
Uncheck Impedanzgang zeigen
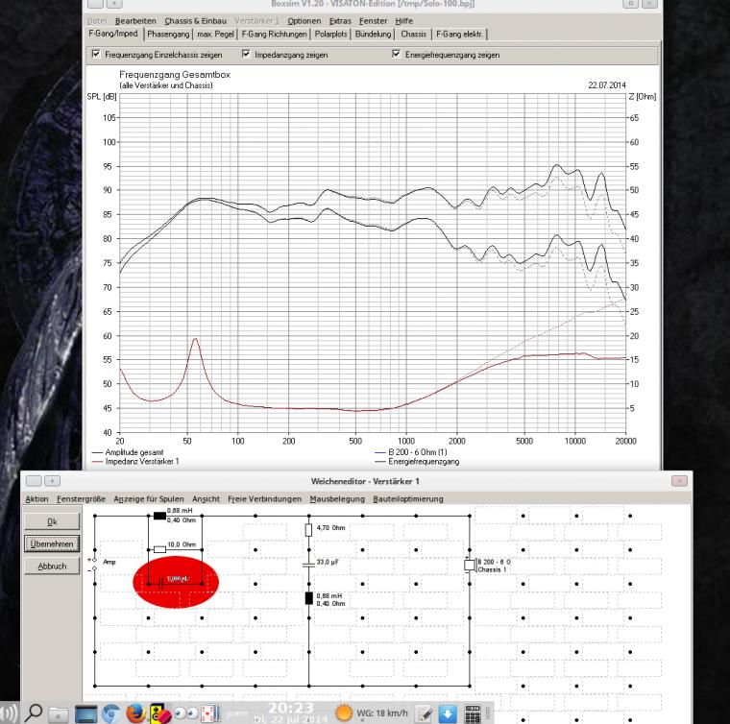pyautogui.click(x=247, y=56)
